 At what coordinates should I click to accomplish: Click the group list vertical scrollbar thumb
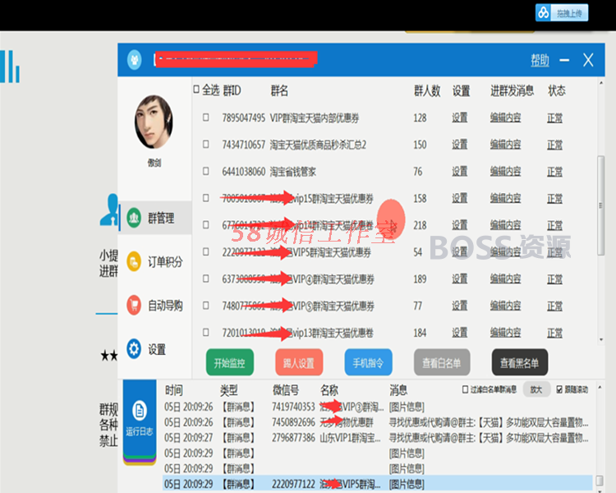(x=600, y=205)
